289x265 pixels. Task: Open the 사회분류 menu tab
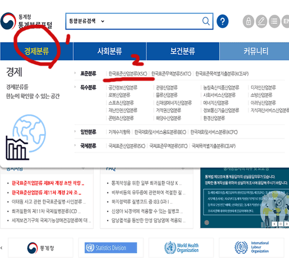[110, 51]
